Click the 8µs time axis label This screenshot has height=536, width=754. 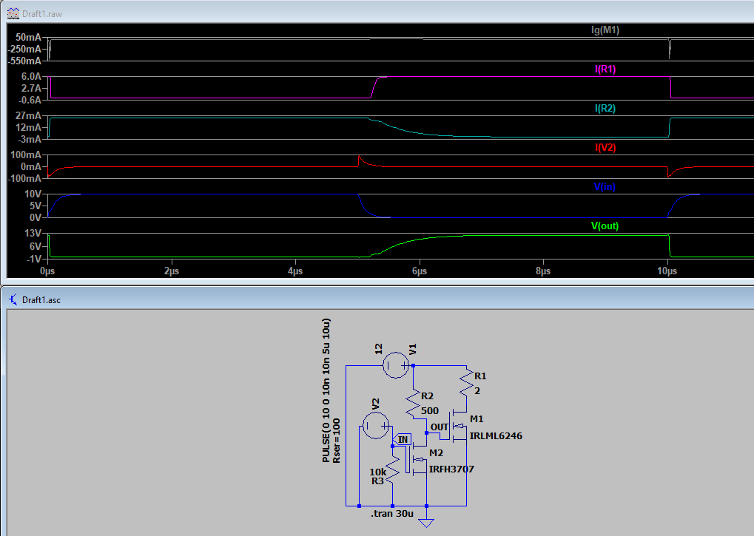(543, 271)
